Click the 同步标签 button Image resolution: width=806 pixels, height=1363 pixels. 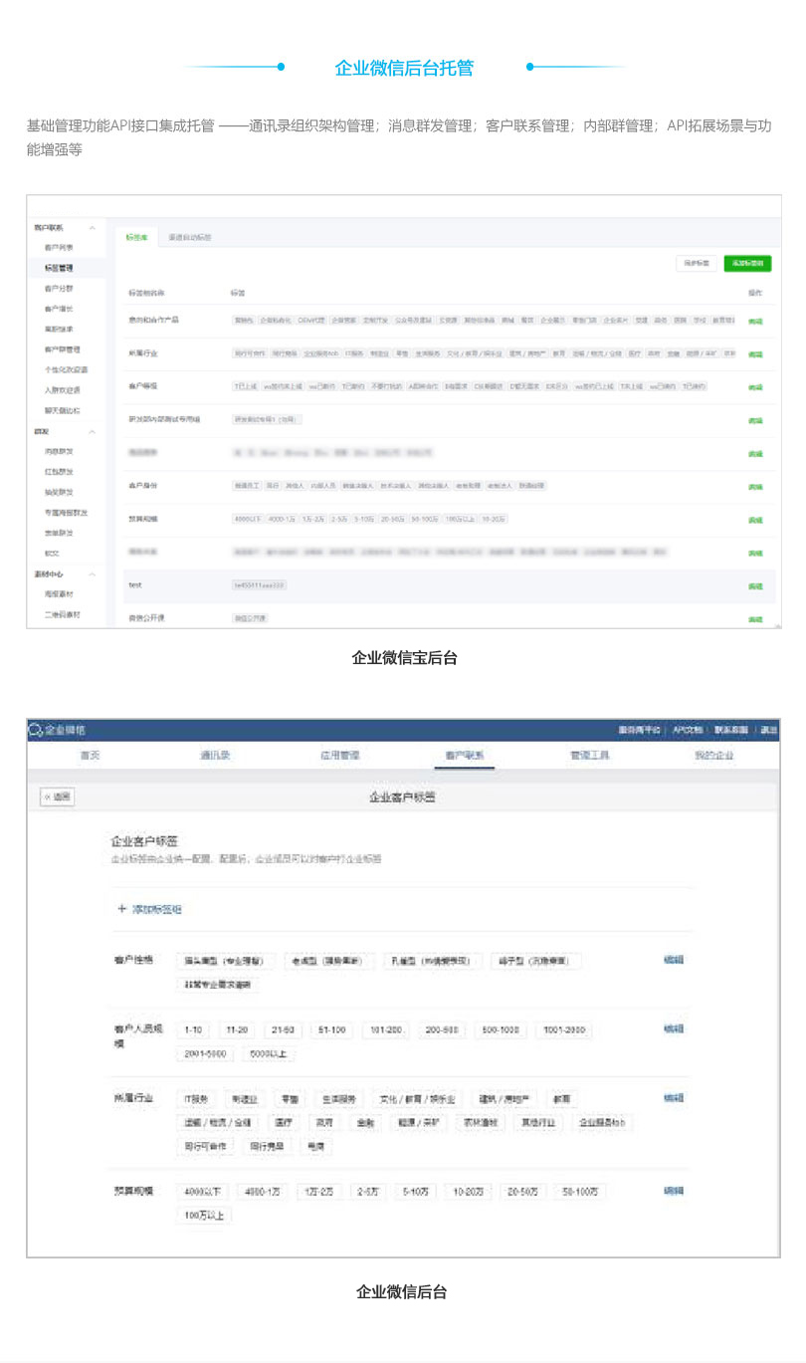(696, 264)
